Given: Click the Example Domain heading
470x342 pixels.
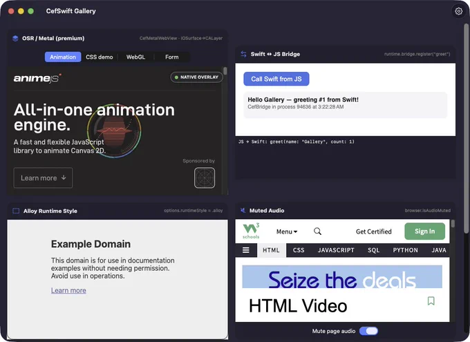Looking at the screenshot, I should tap(91, 244).
